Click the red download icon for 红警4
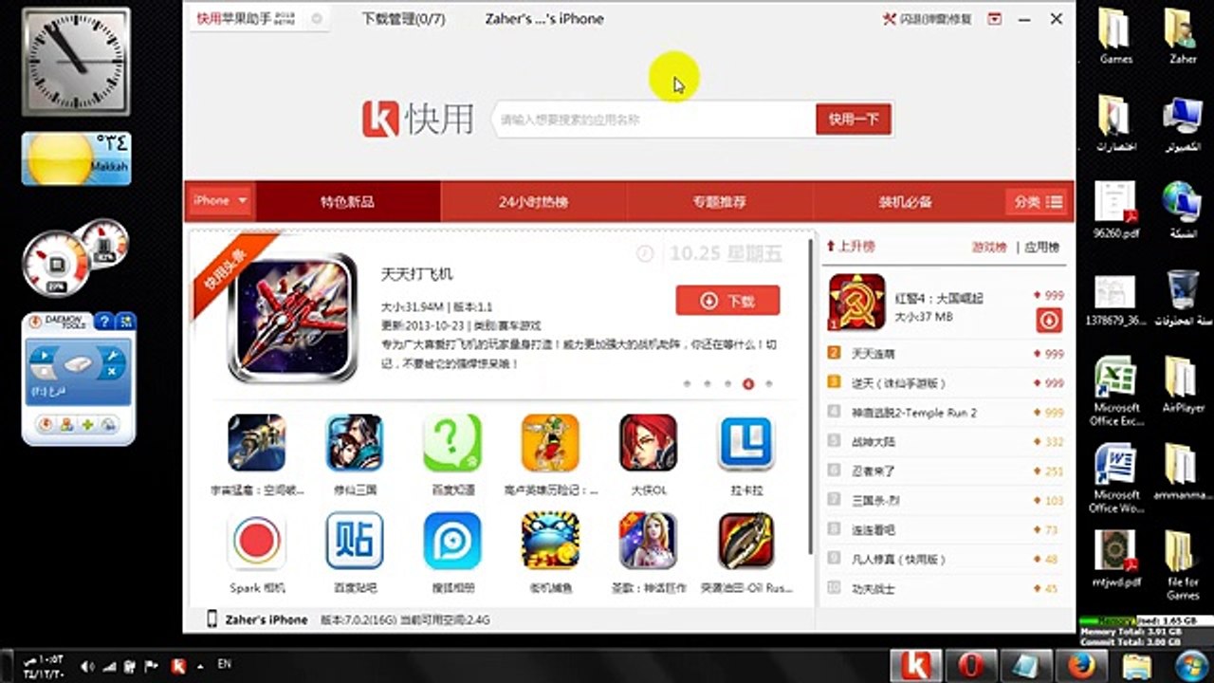 coord(1049,321)
